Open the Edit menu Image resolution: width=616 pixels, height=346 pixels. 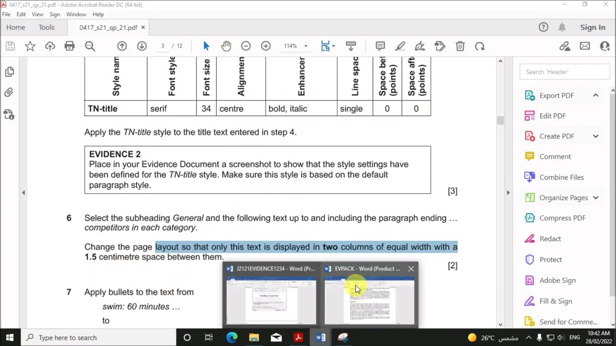21,14
